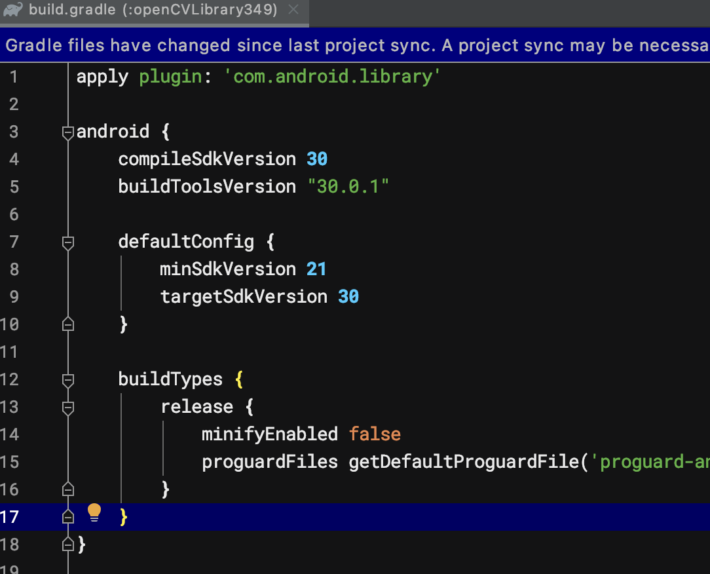Collapse the android block at line 3

click(68, 133)
